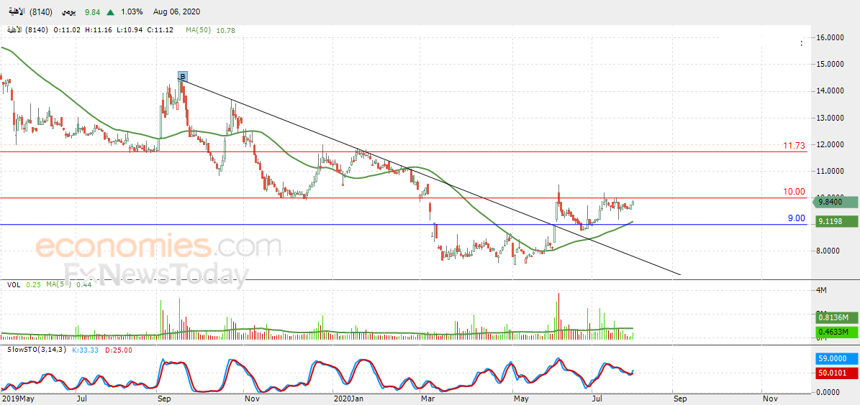Click the C:11.12 close value

(160, 30)
